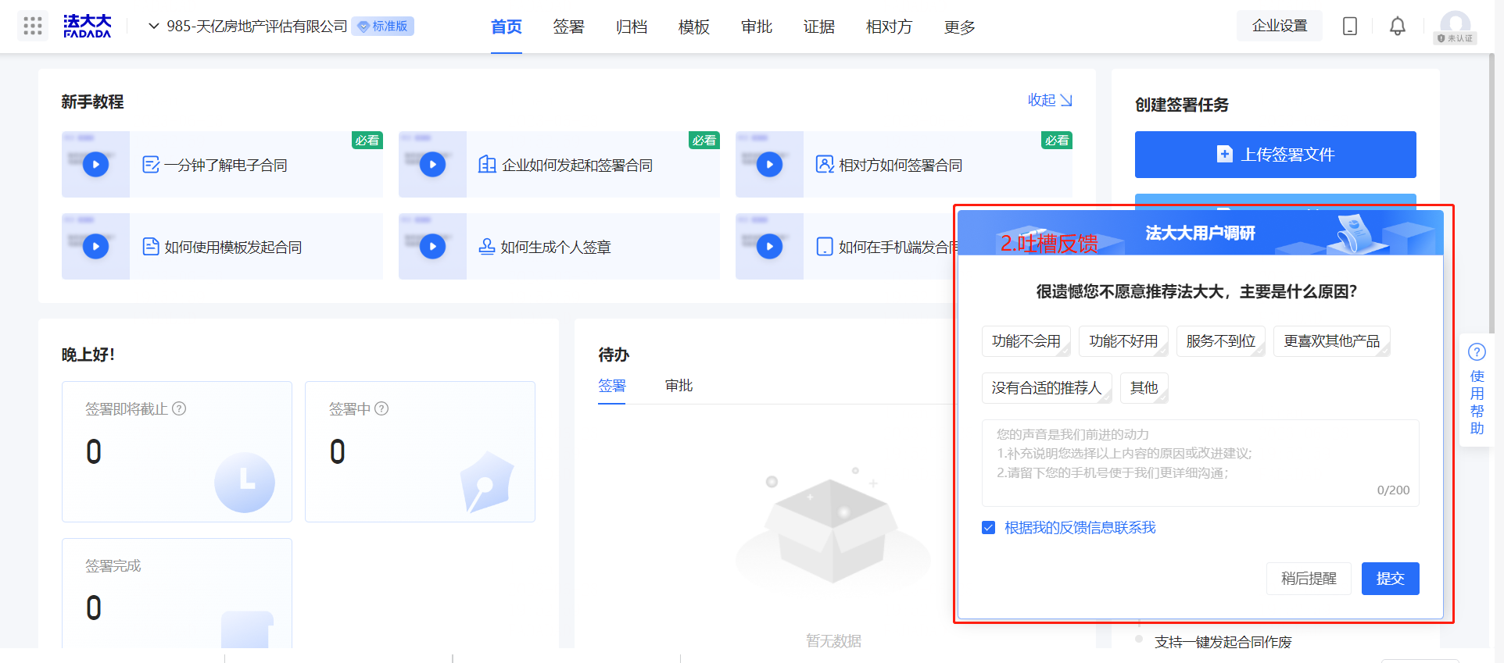1504x663 pixels.
Task: Open the 签署即将截止 count card
Action: coord(177,451)
